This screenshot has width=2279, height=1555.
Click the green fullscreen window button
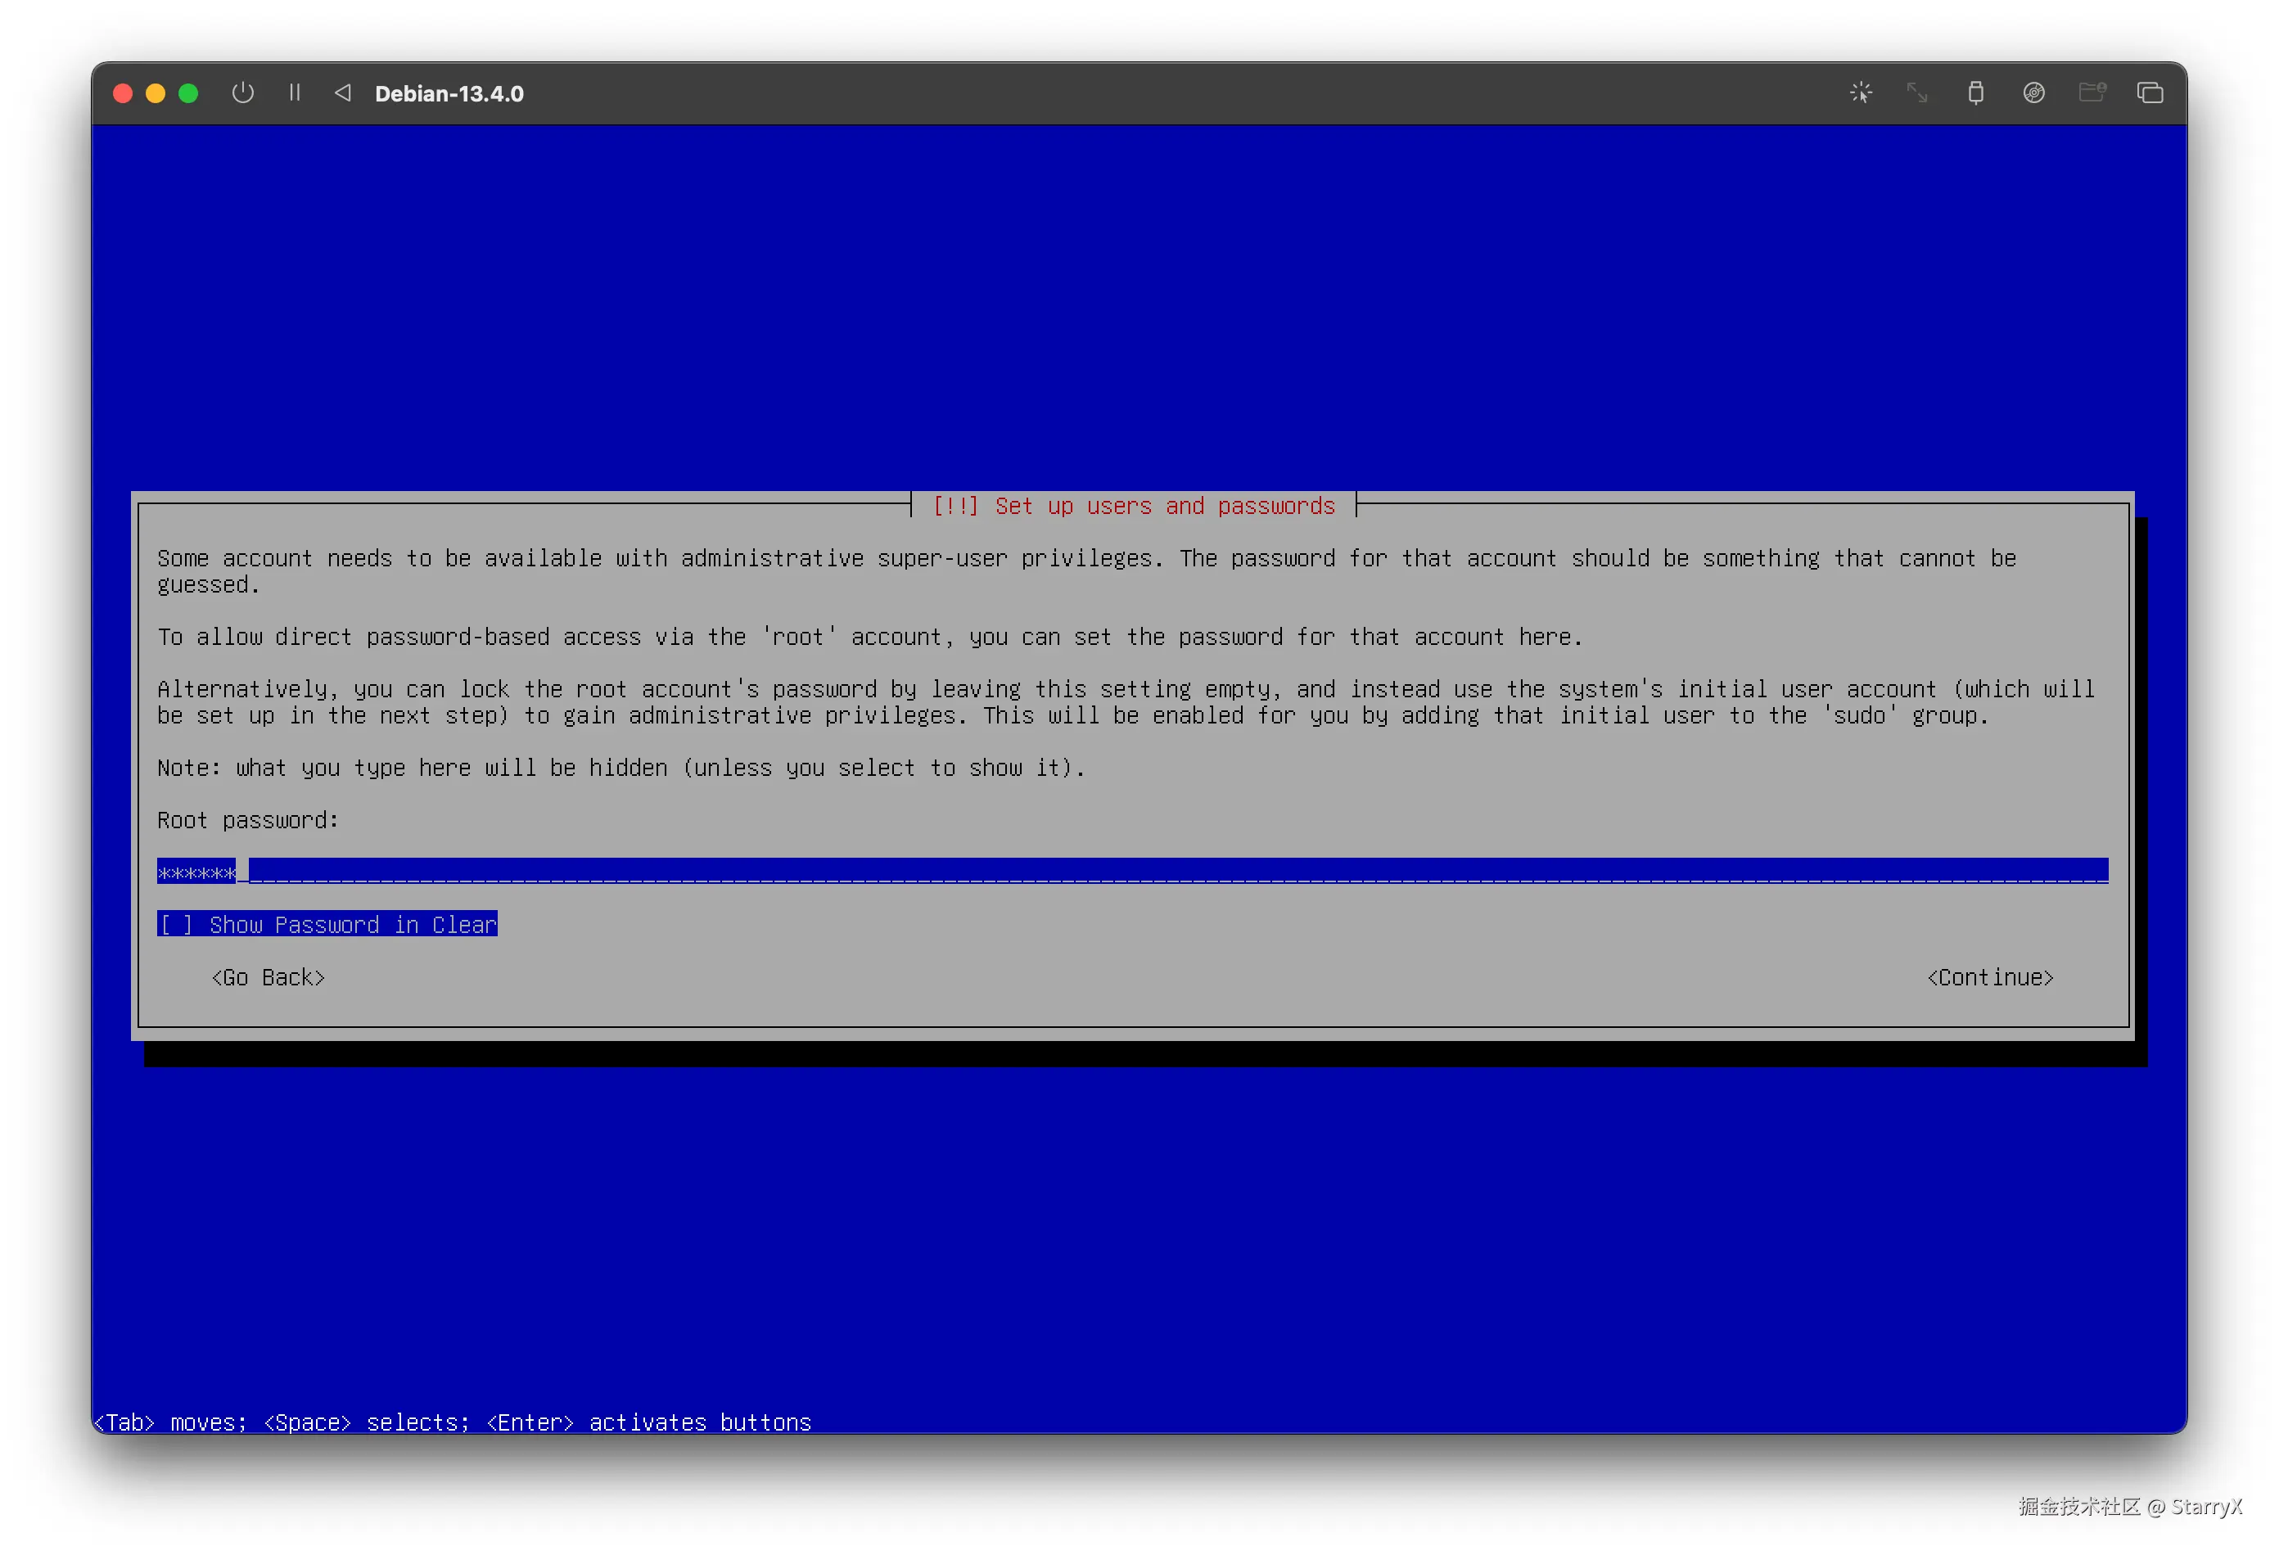click(x=188, y=93)
